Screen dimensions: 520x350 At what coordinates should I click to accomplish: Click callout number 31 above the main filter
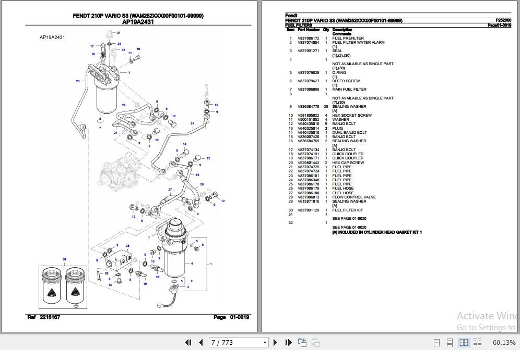point(119,33)
